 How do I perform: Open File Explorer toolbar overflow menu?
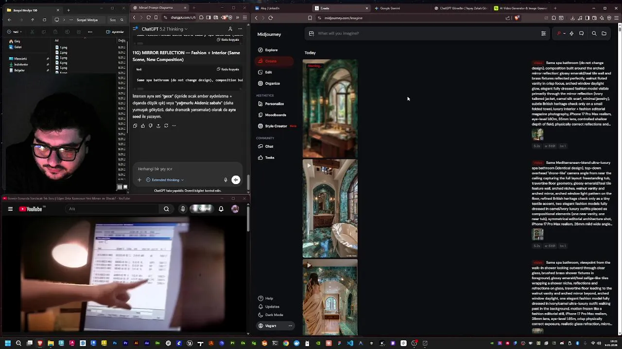[x=90, y=32]
